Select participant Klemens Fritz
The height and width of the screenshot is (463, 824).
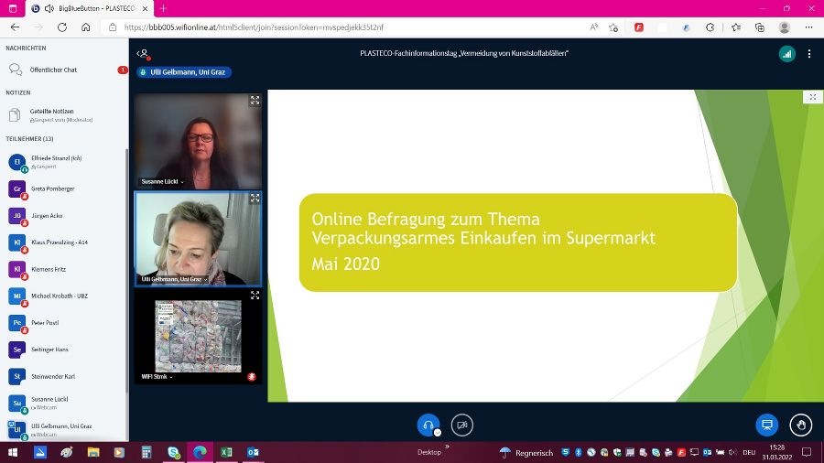click(63, 269)
